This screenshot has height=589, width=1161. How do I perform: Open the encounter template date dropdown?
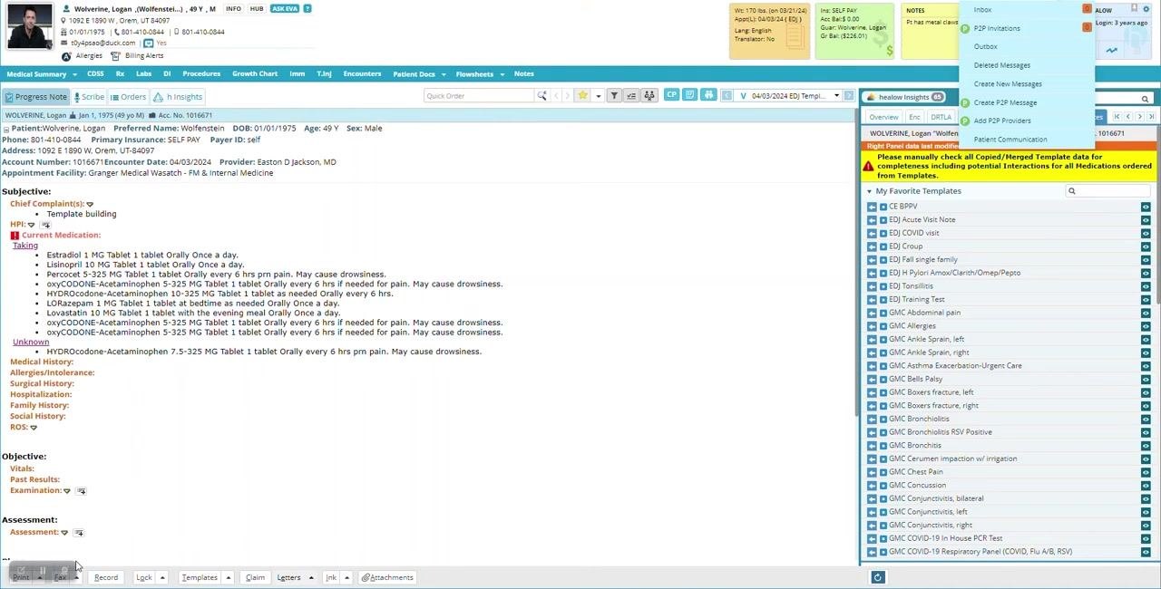click(836, 96)
